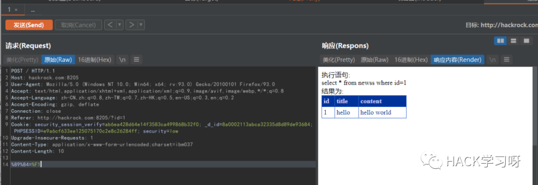
Task: Go forward to the next request in history
Action: tap(132, 25)
